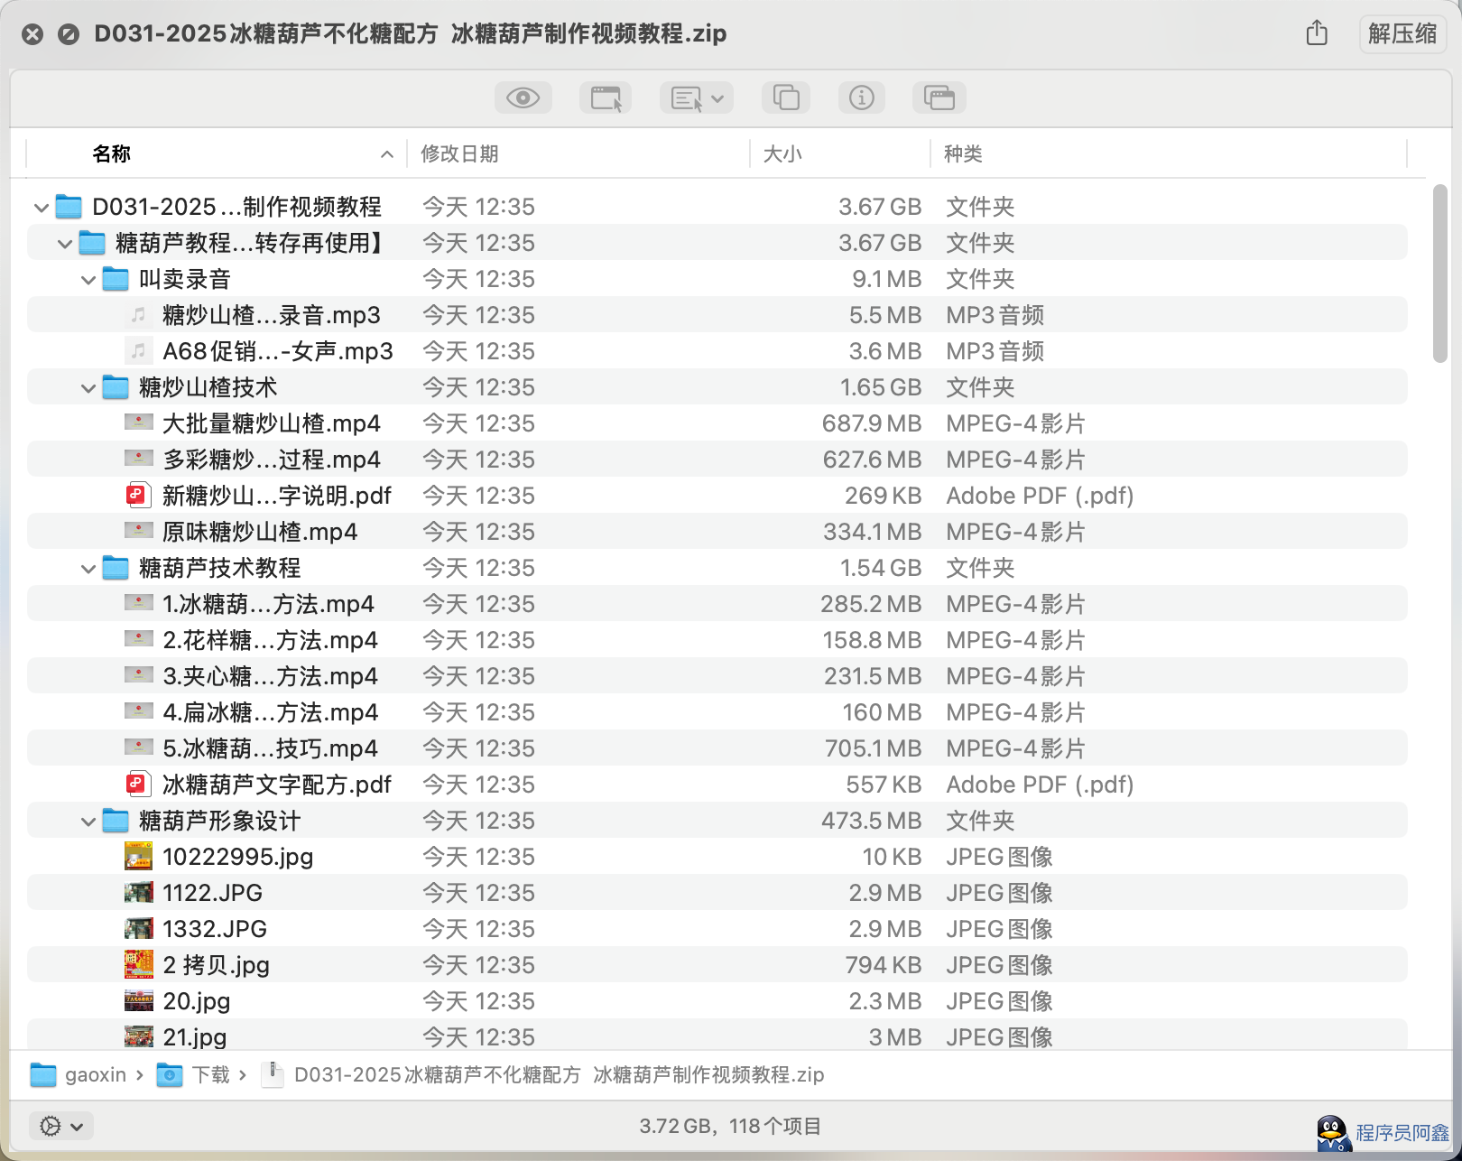Open the info icon in the toolbar

tap(862, 98)
